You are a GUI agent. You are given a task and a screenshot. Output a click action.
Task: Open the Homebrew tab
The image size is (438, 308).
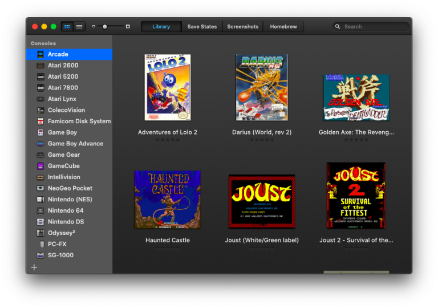point(283,27)
